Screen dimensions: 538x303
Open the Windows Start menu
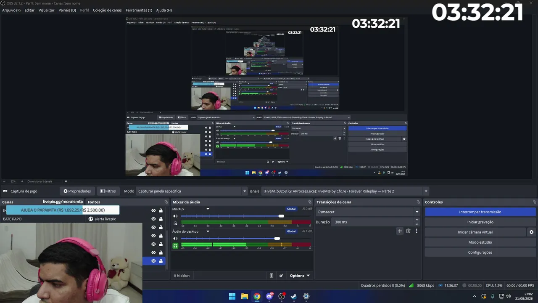(x=232, y=296)
